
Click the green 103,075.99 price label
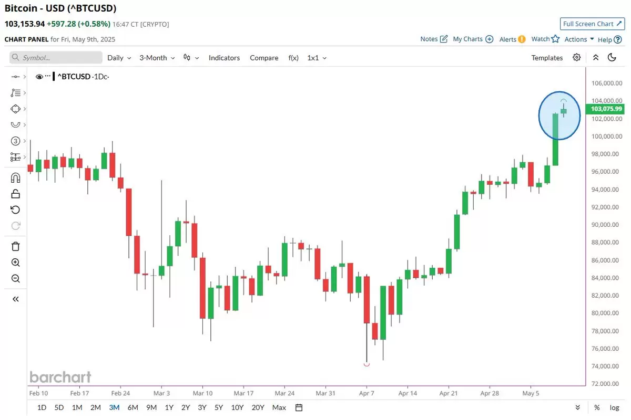605,109
